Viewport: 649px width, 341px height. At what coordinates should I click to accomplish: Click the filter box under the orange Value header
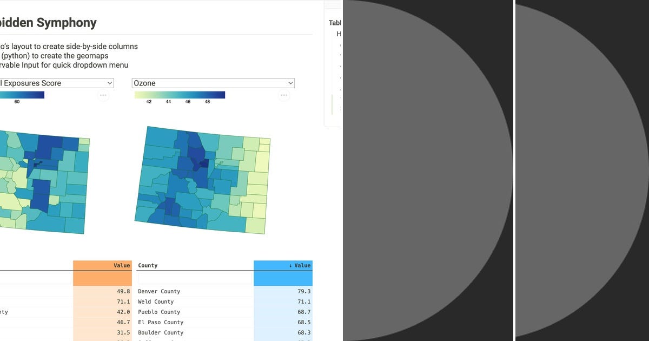pyautogui.click(x=103, y=278)
